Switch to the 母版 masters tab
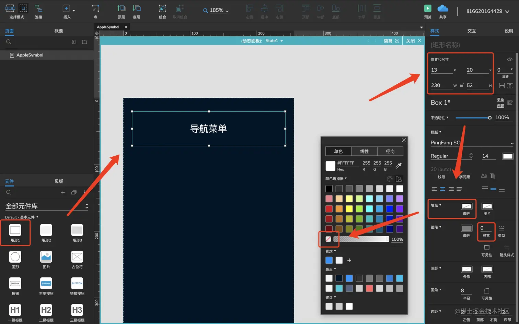519x324 pixels. [59, 181]
